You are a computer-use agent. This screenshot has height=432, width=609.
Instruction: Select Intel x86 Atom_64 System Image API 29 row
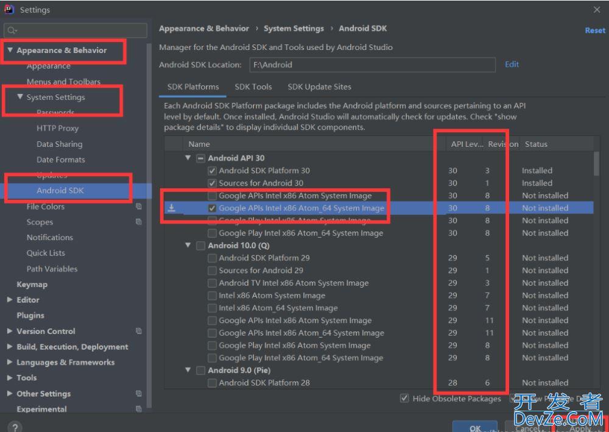click(379, 308)
